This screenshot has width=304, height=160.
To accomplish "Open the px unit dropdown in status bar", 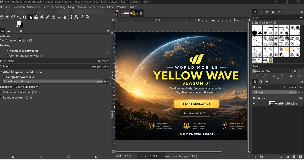I will click(x=142, y=156).
